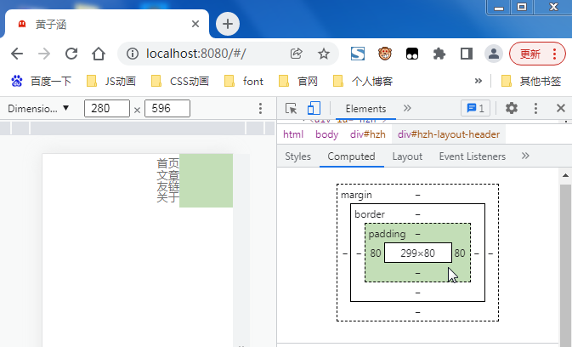Show more hidden bookmarks
Viewport: 572px width, 347px height.
point(479,81)
